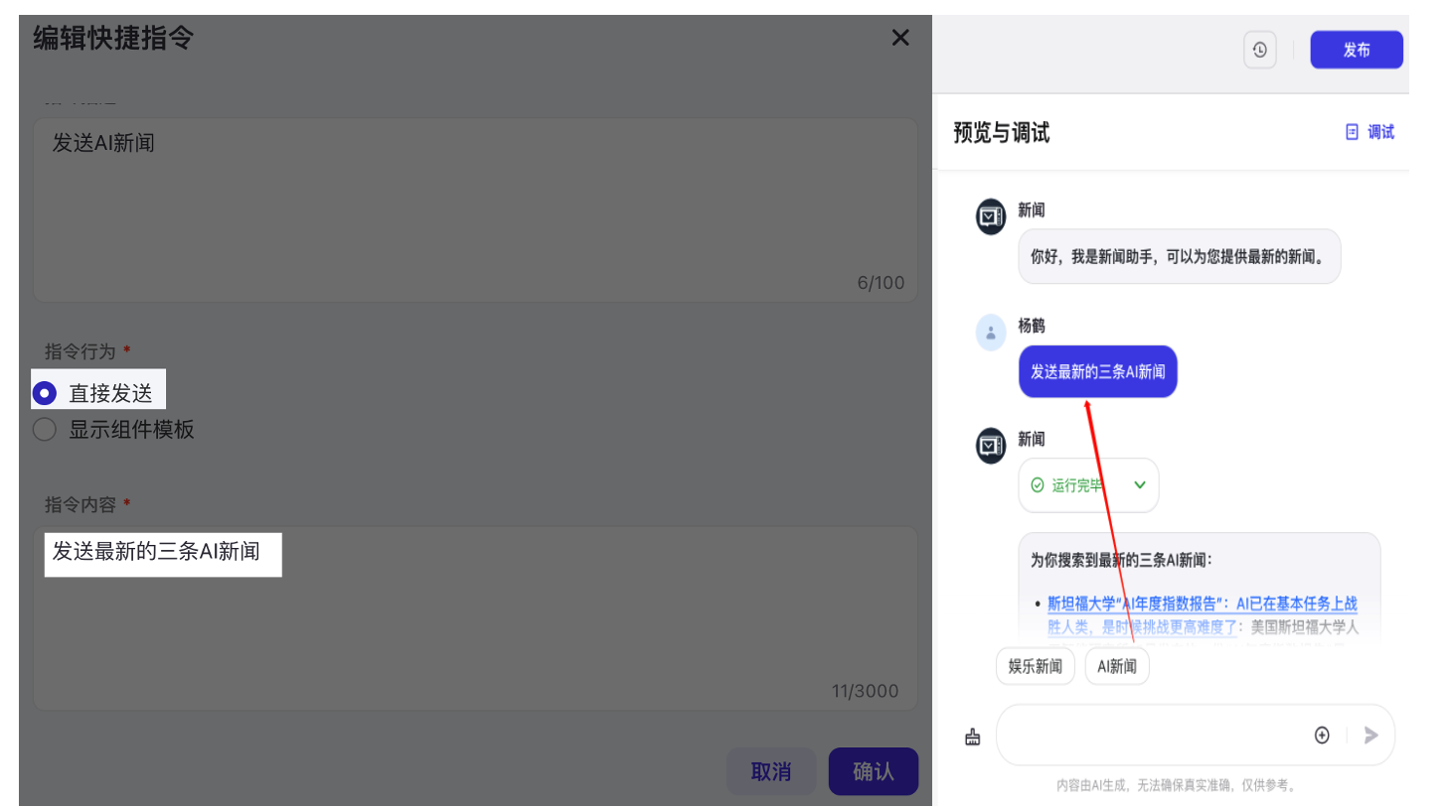This screenshot has width=1449, height=808.
Task: Click the plus attachment icon in chat input
Action: pyautogui.click(x=1322, y=735)
